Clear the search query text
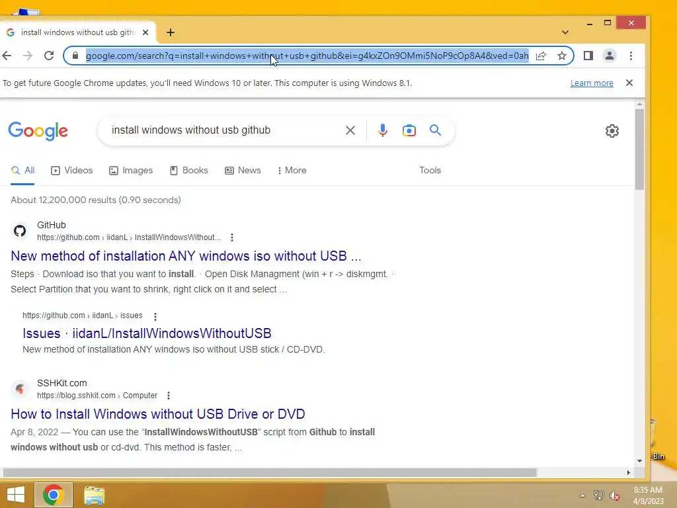Screen dimensions: 677x508 click(350, 130)
